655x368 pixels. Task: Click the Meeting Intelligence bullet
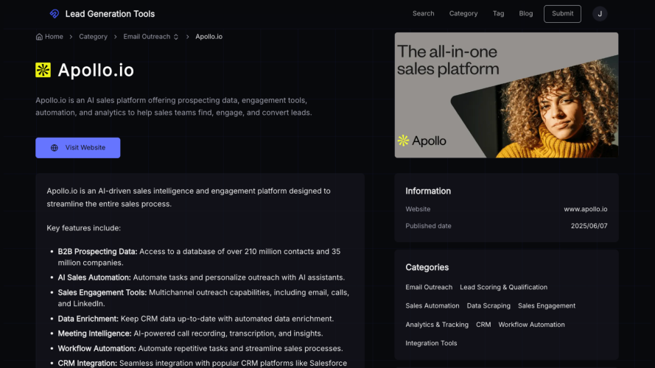pyautogui.click(x=190, y=334)
